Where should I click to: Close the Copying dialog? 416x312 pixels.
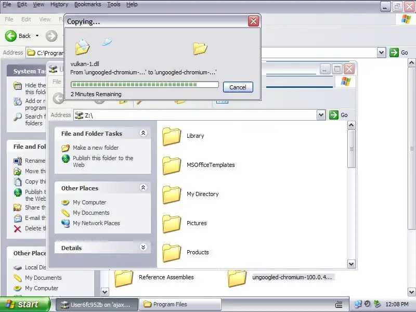tap(253, 21)
